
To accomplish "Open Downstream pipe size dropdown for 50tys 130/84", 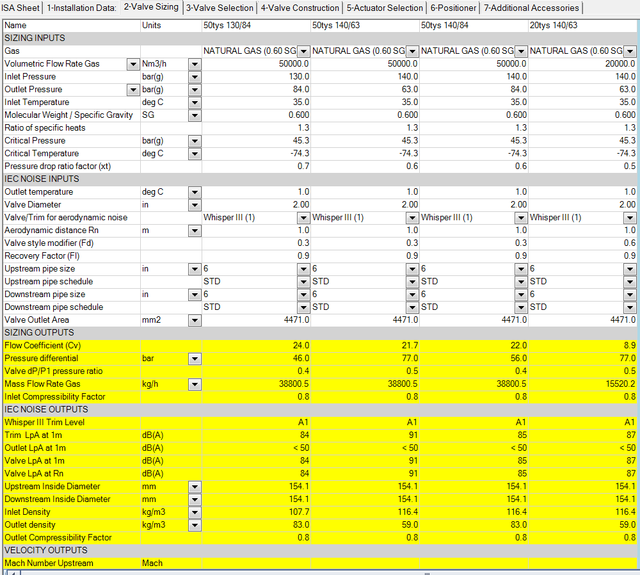I will tap(303, 295).
